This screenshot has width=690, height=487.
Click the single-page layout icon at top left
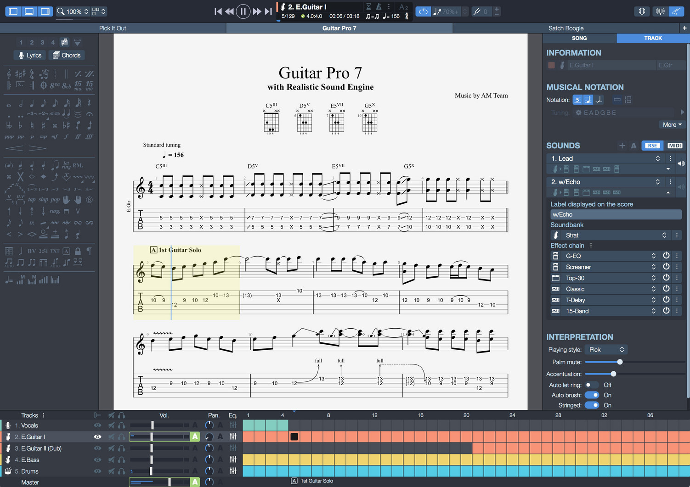(x=13, y=11)
